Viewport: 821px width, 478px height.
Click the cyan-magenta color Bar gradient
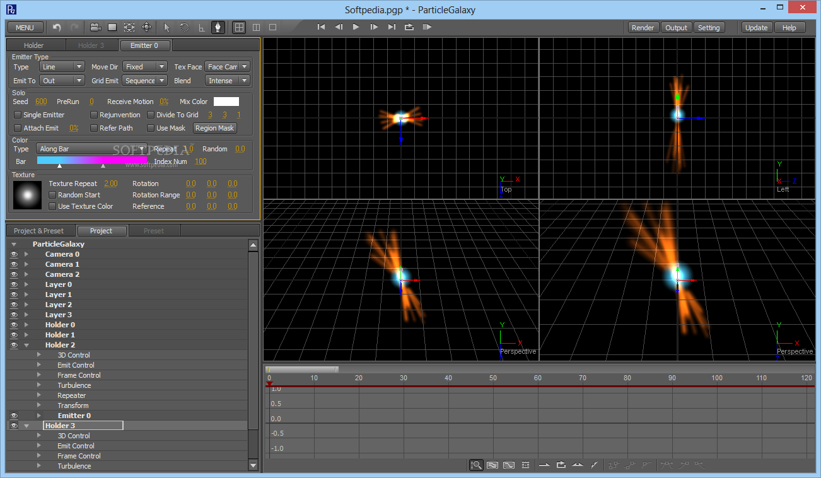point(92,161)
